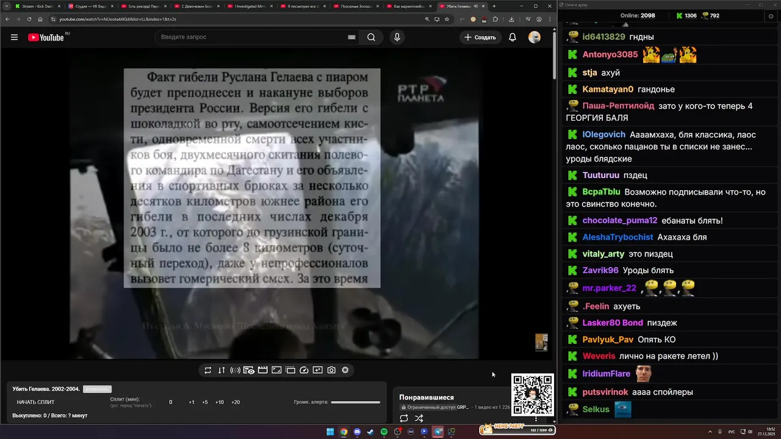The image size is (781, 439).
Task: Toggle playlist shuffle in the 'Понравившиеся' panel
Action: [x=419, y=418]
